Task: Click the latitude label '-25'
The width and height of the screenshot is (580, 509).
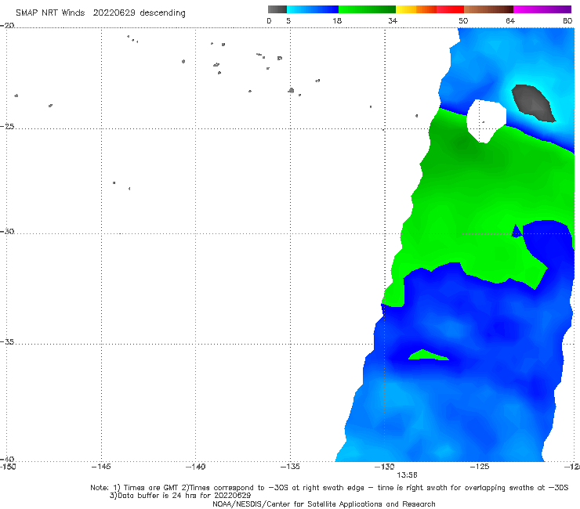Action: point(7,126)
